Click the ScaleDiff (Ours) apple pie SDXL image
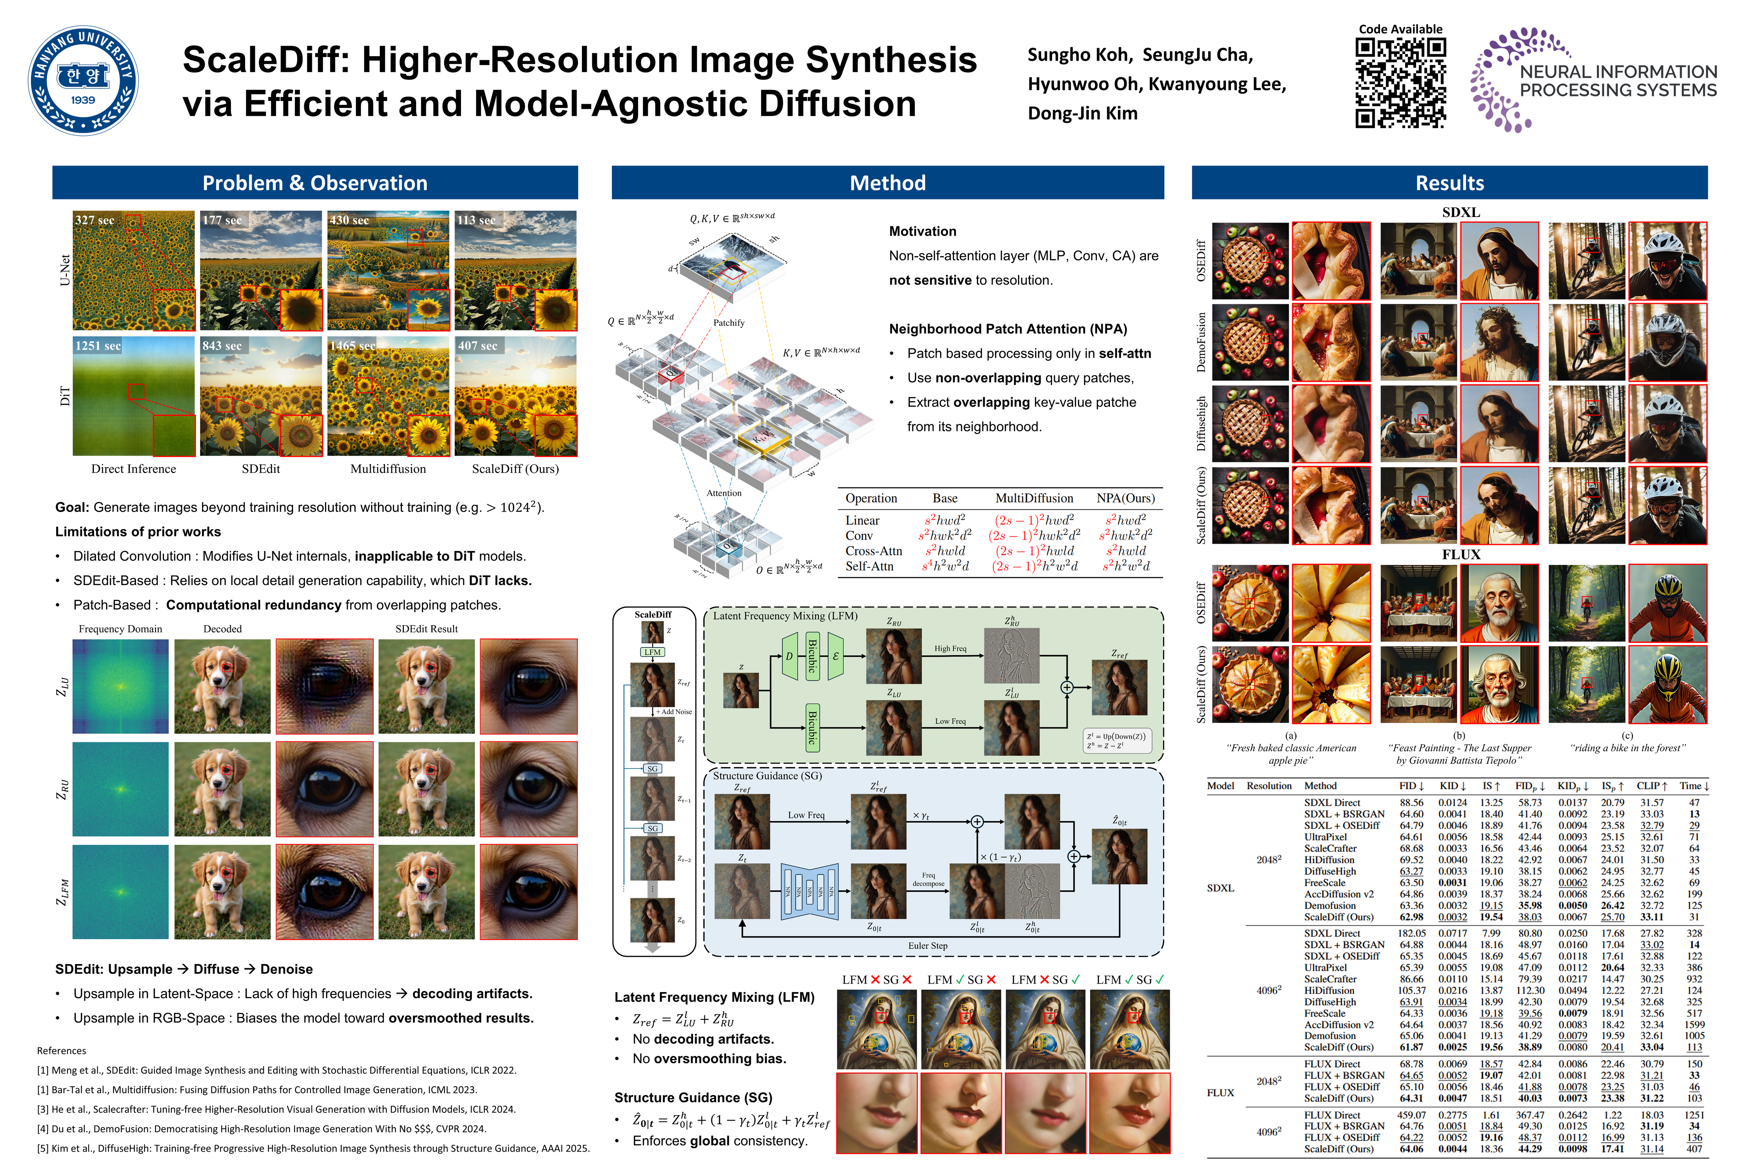 [x=1250, y=505]
